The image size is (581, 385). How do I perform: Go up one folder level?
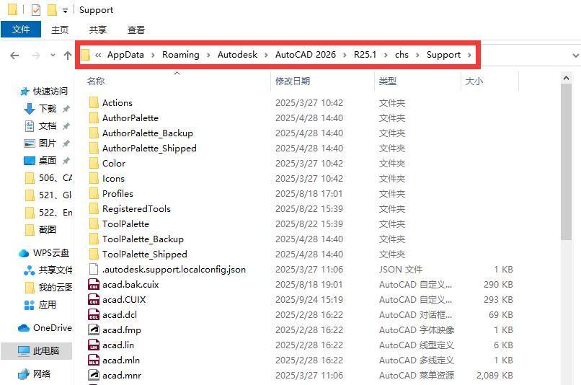point(68,56)
